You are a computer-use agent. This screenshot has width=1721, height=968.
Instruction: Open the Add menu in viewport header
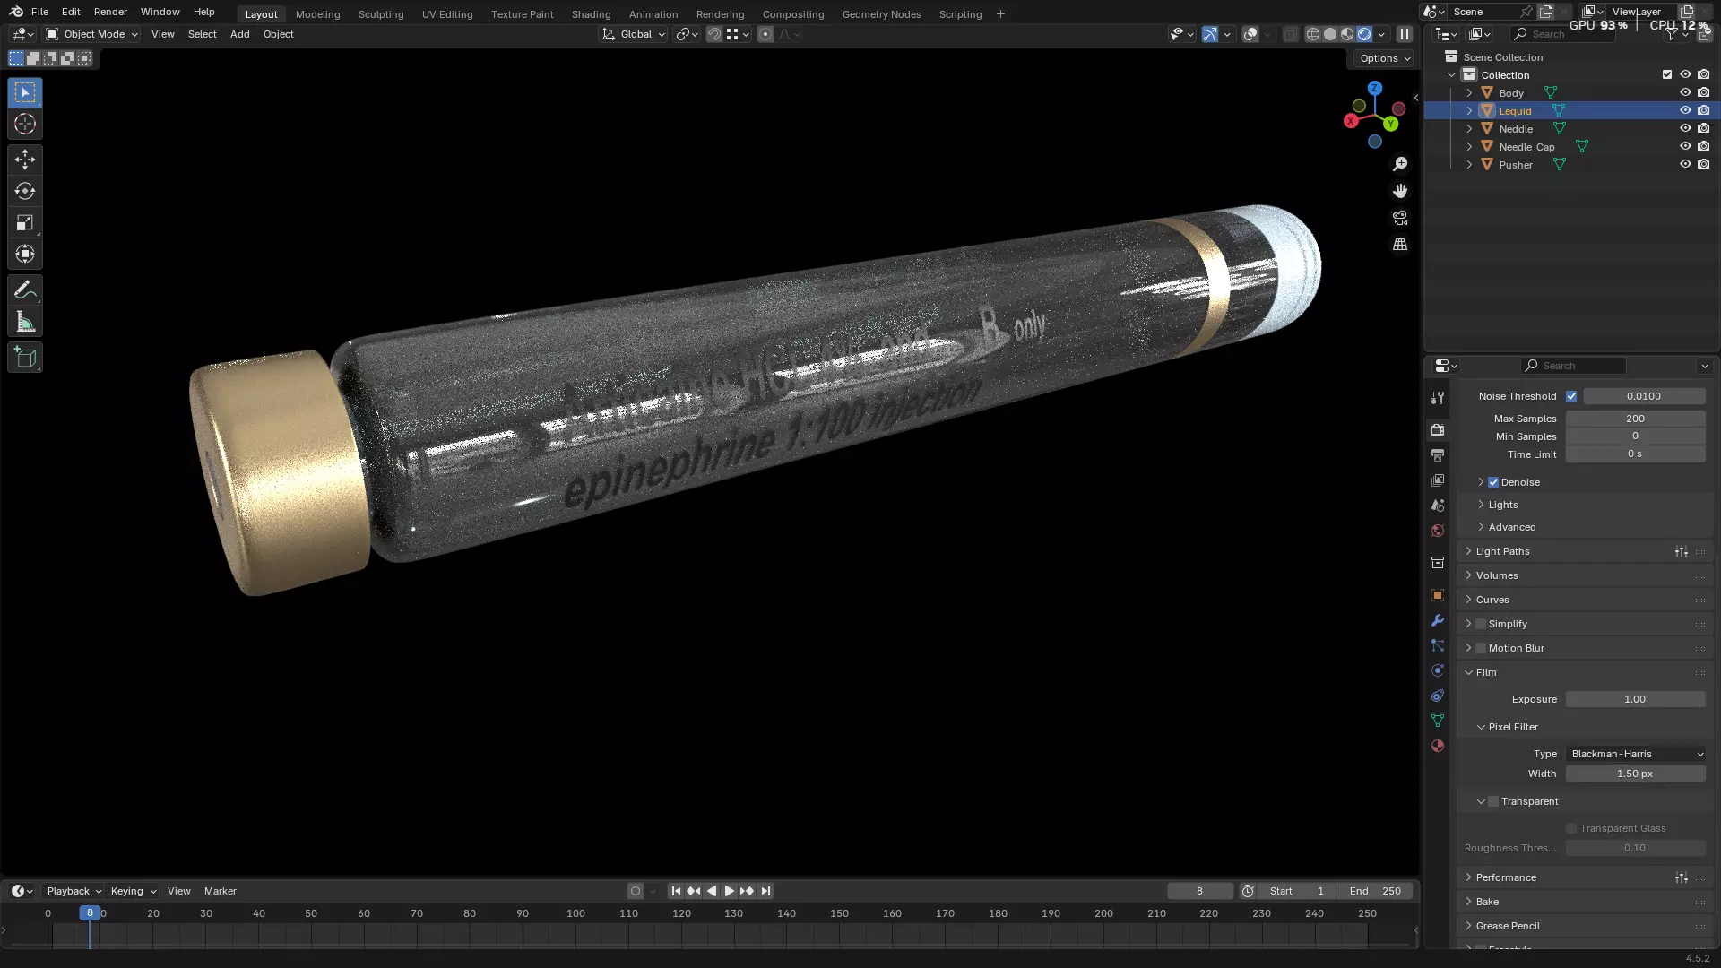pos(239,34)
